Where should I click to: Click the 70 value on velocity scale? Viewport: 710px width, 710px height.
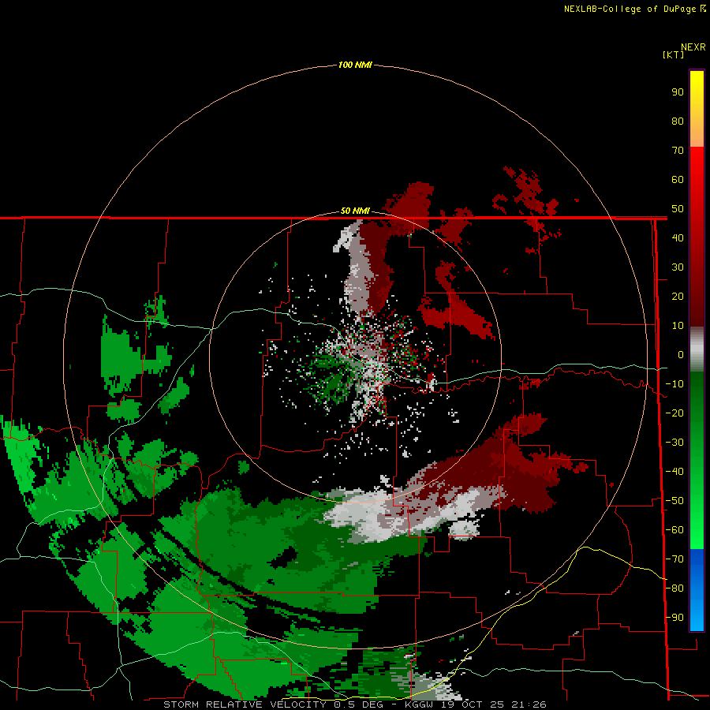click(678, 151)
